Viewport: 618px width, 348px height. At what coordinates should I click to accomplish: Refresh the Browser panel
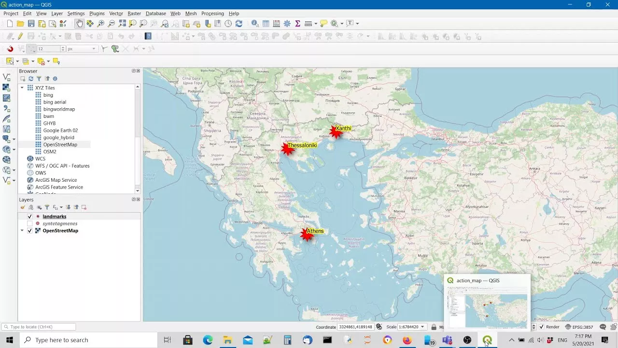31,79
